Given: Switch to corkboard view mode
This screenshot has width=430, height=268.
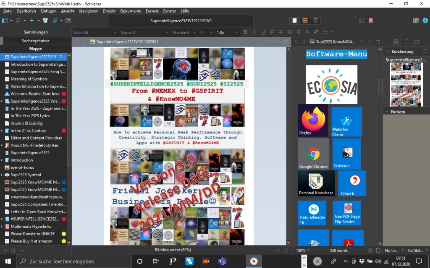Looking at the screenshot, I should (x=305, y=20).
